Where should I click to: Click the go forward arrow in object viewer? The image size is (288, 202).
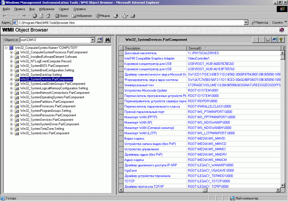(x=262, y=40)
